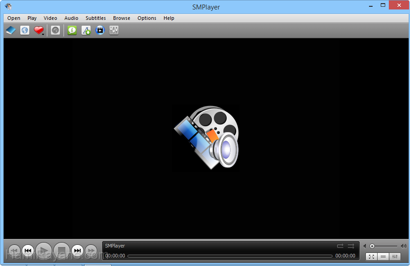Click the next track button
Image resolution: width=410 pixels, height=266 pixels.
(x=77, y=251)
